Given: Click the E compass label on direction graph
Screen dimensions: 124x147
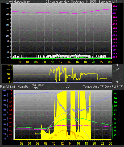Looking at the screenshot, I should pyautogui.click(x=117, y=78).
